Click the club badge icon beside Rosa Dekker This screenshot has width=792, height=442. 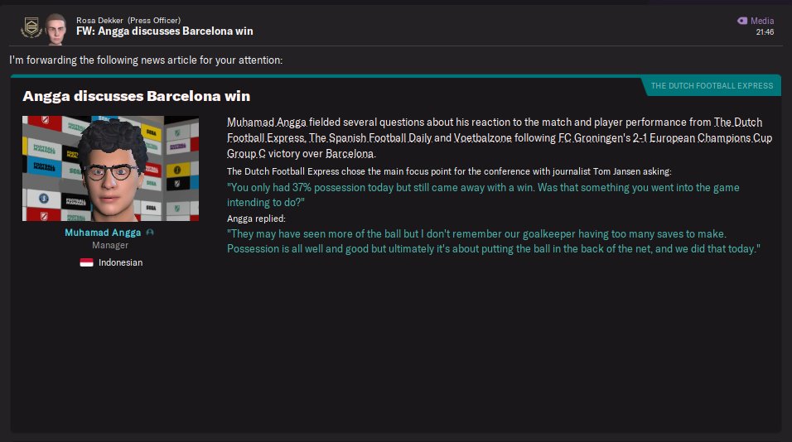[x=31, y=27]
